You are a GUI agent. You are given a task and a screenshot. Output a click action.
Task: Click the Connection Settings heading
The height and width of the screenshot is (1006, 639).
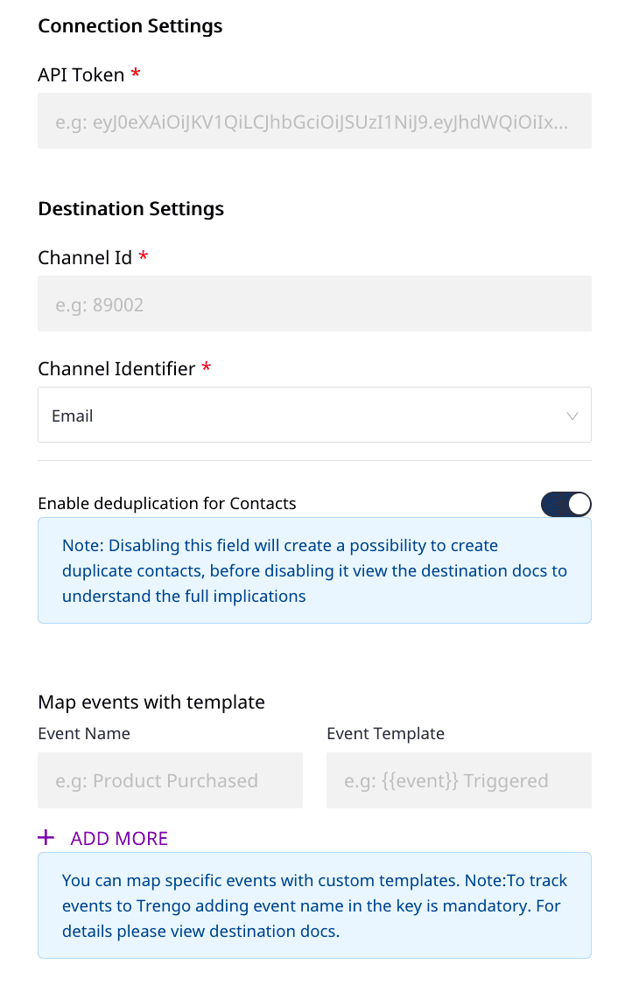coord(130,26)
